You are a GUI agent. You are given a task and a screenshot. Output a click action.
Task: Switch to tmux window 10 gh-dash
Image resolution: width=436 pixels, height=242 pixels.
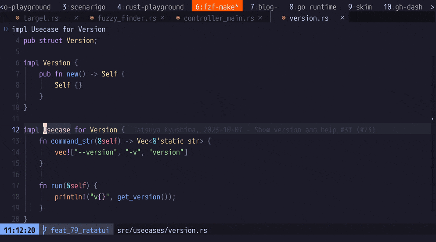click(403, 7)
